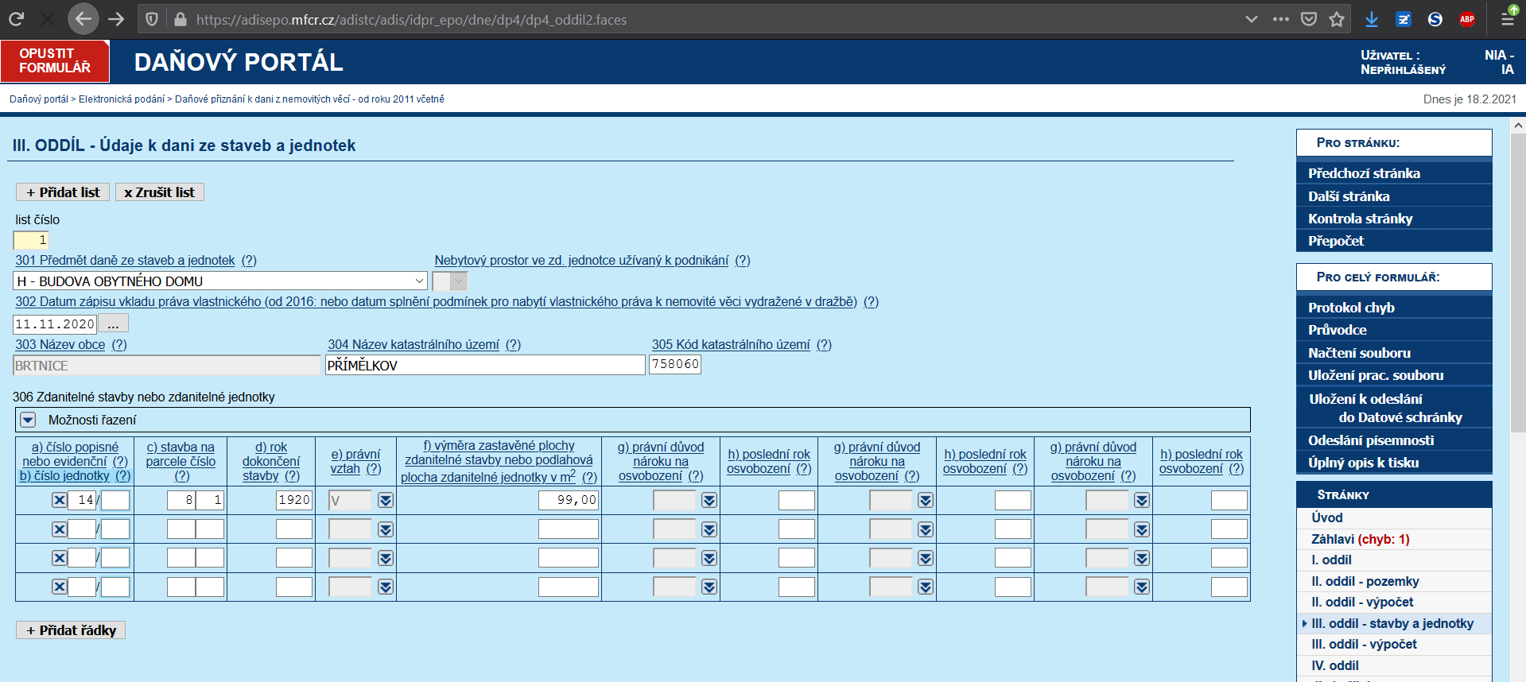Click the browser reload icon
The image size is (1526, 682).
(x=16, y=19)
